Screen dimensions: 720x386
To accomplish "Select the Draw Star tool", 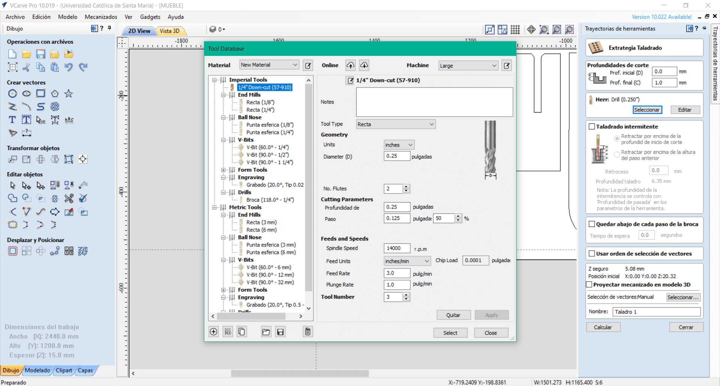I will 69,93.
